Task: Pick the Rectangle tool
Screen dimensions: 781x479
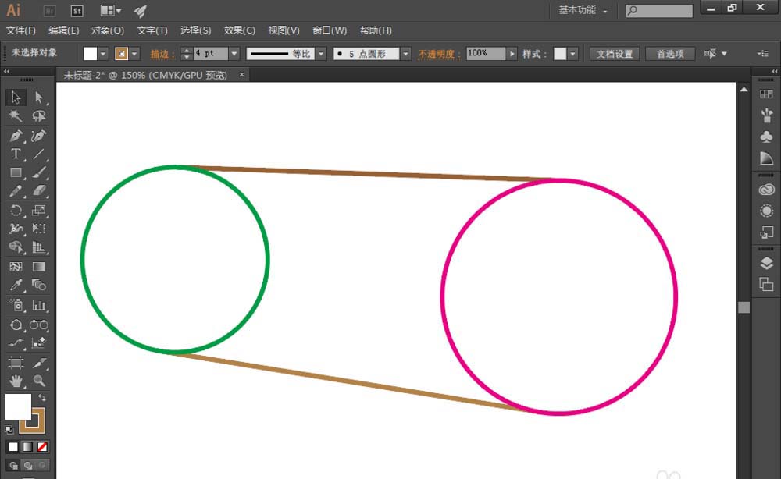Action: 16,172
